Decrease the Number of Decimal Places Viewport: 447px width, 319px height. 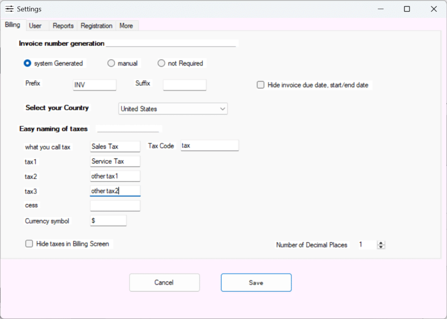(x=381, y=246)
